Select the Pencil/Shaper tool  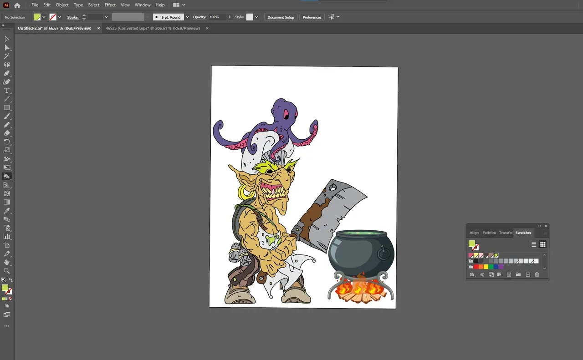pyautogui.click(x=7, y=125)
